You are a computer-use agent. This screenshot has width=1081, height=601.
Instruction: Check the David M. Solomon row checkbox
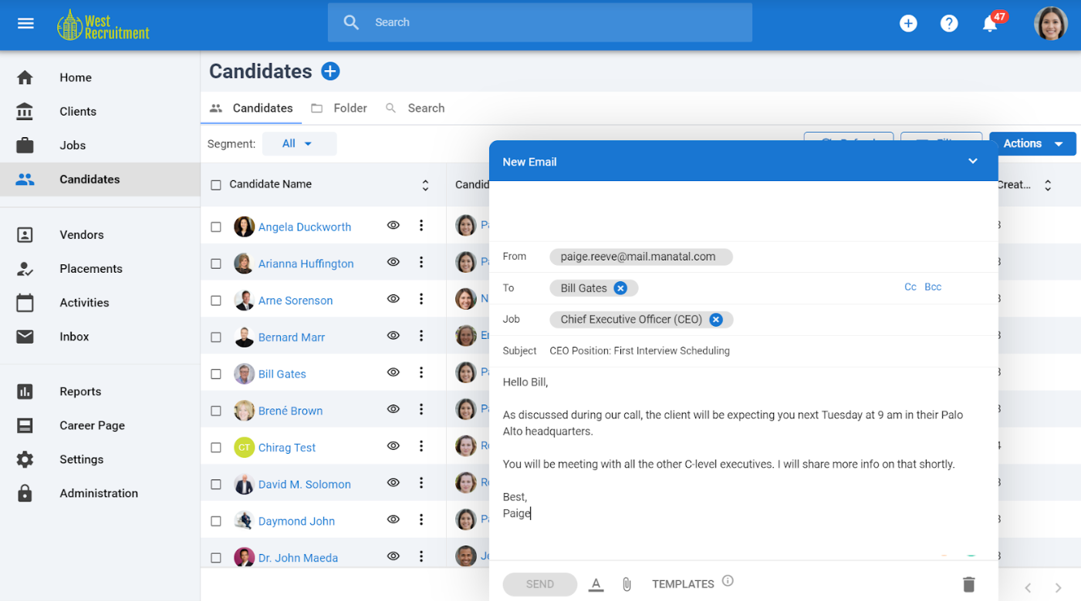tap(216, 485)
